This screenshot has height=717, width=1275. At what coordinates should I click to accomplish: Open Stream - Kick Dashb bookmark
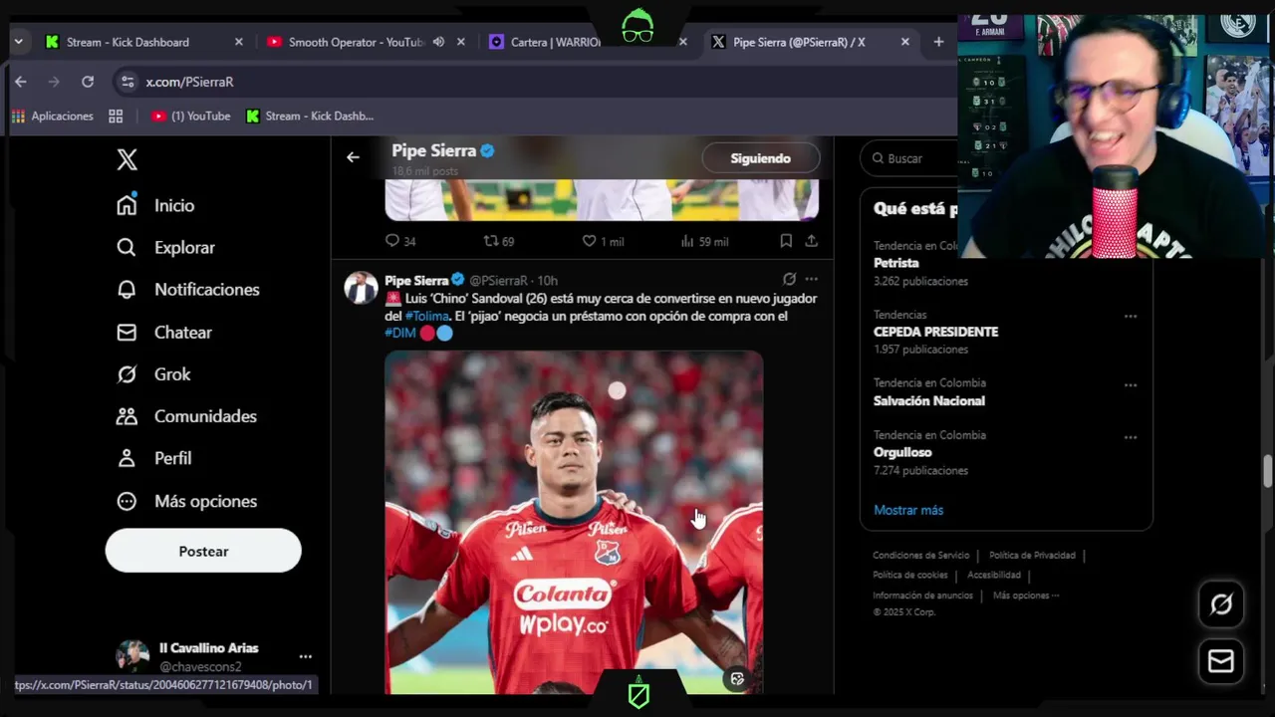[310, 117]
